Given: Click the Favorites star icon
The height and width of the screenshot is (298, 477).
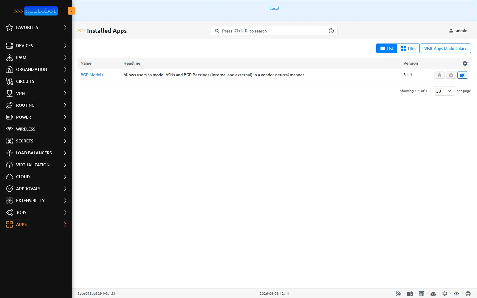Looking at the screenshot, I should point(10,27).
